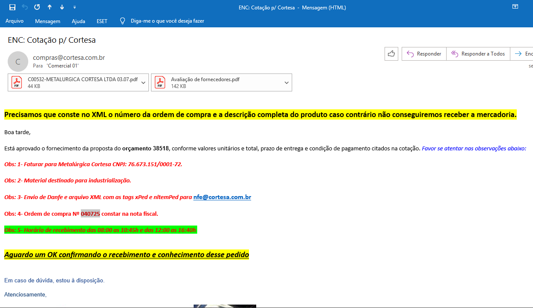
Task: Open dropdown arrow for C00532-METALURGICA attachment
Action: click(143, 82)
